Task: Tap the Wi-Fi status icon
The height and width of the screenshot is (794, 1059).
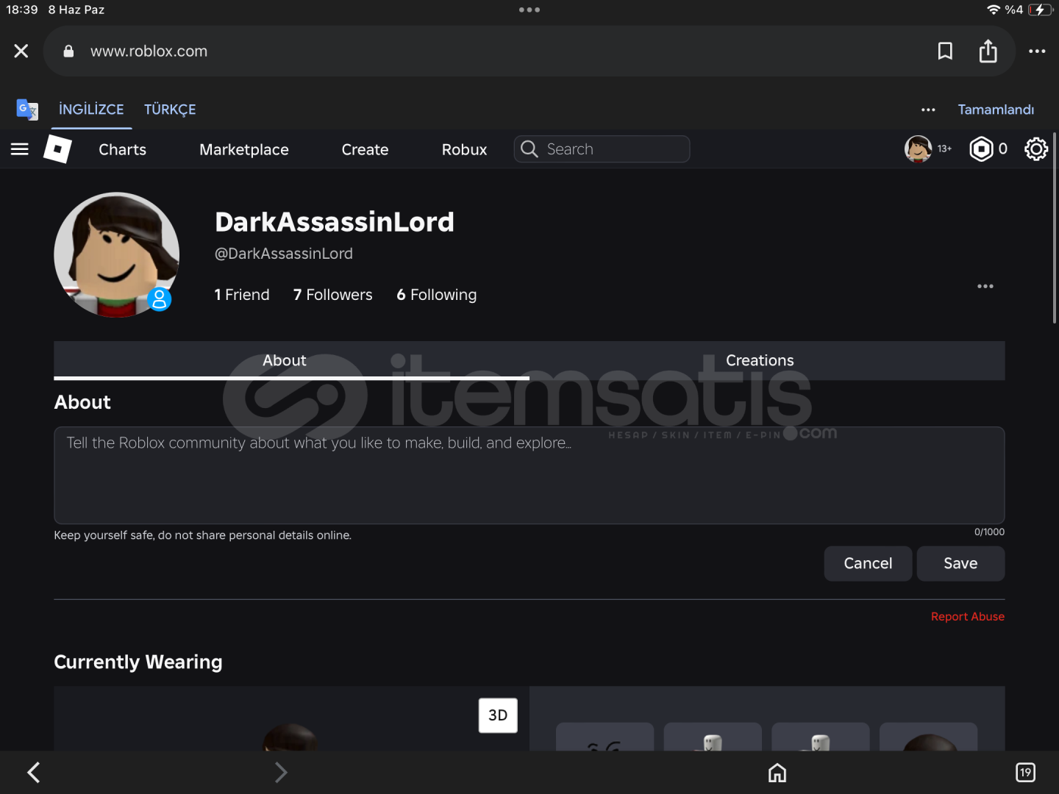Action: (x=994, y=10)
